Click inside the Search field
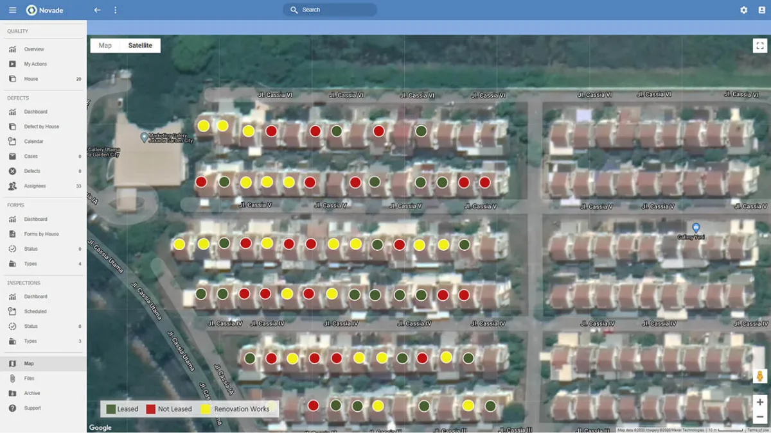771x433 pixels. (330, 9)
